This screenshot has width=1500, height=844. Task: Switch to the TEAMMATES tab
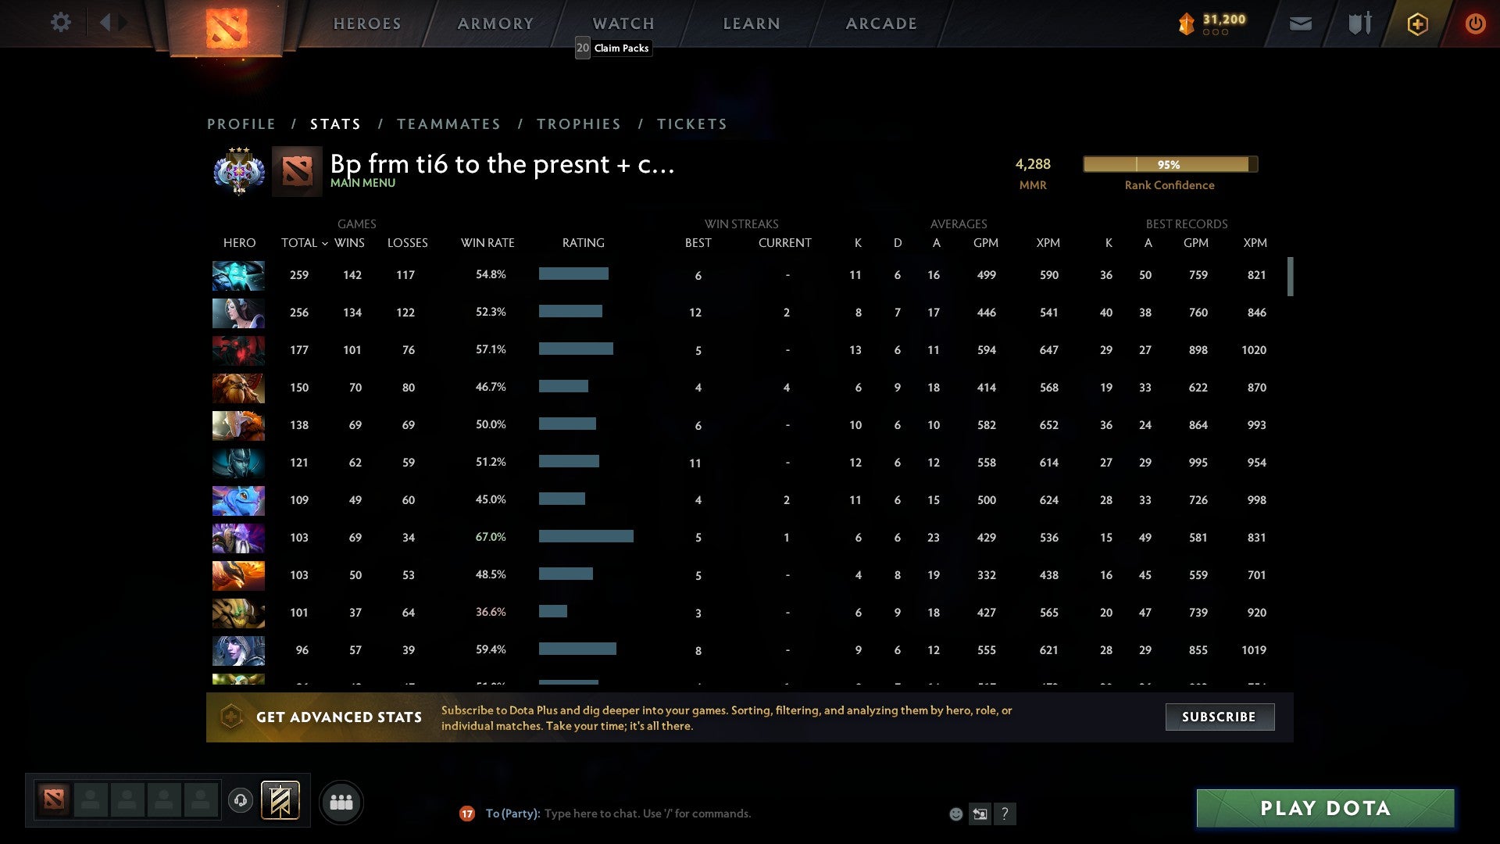click(x=448, y=124)
